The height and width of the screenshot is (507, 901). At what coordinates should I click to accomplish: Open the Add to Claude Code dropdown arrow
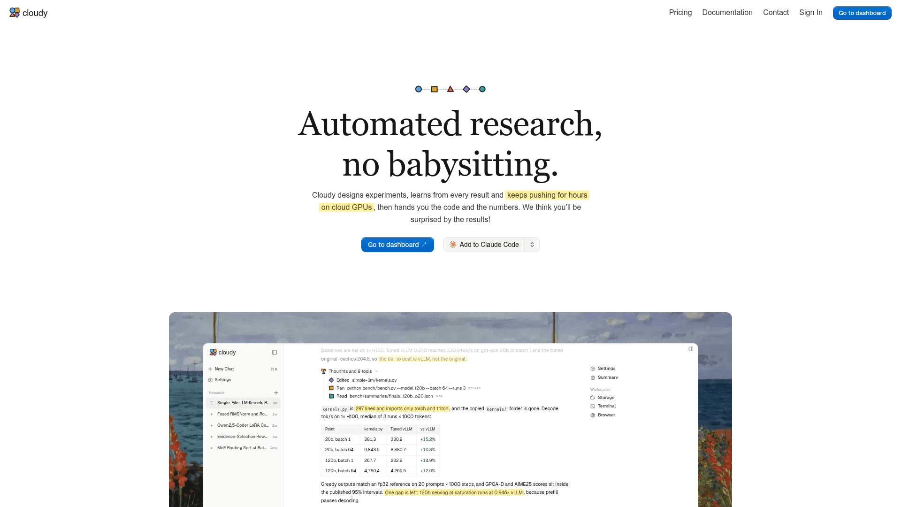[x=532, y=245]
